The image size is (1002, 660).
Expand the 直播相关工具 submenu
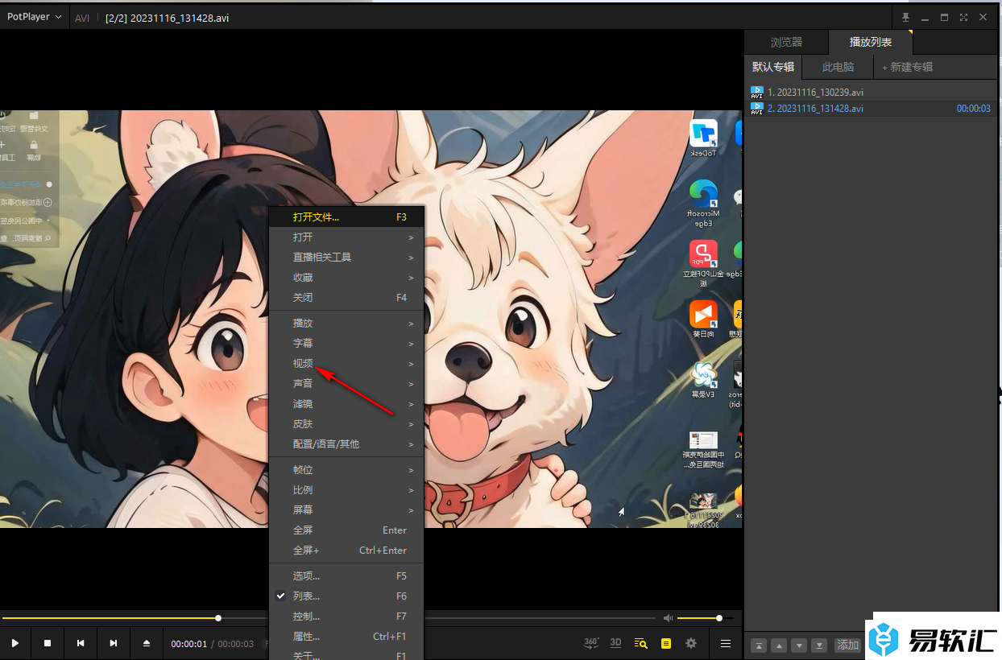tap(346, 257)
